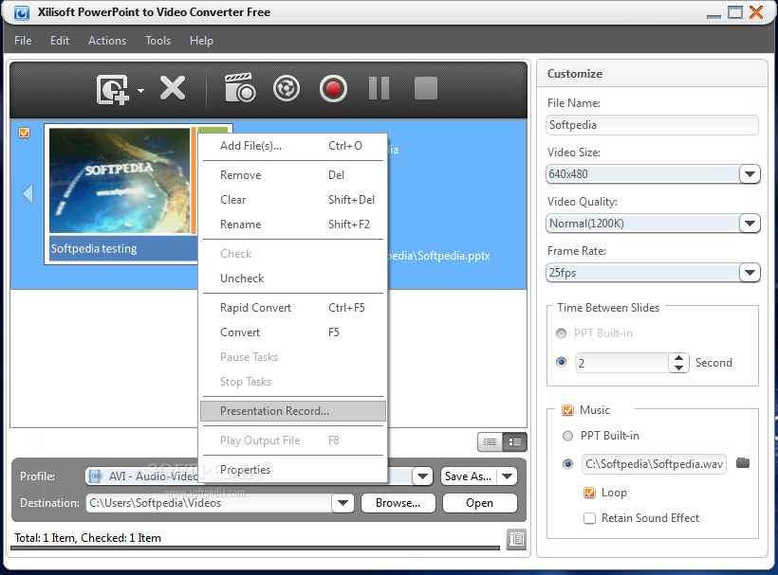This screenshot has height=575, width=778.
Task: Choose Clear in context menu
Action: pyautogui.click(x=293, y=200)
